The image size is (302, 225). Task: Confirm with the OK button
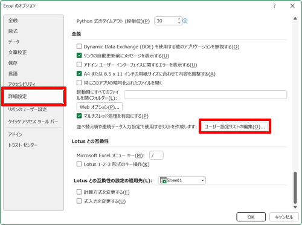pyautogui.click(x=251, y=217)
